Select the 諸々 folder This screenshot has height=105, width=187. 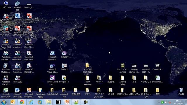134,79
